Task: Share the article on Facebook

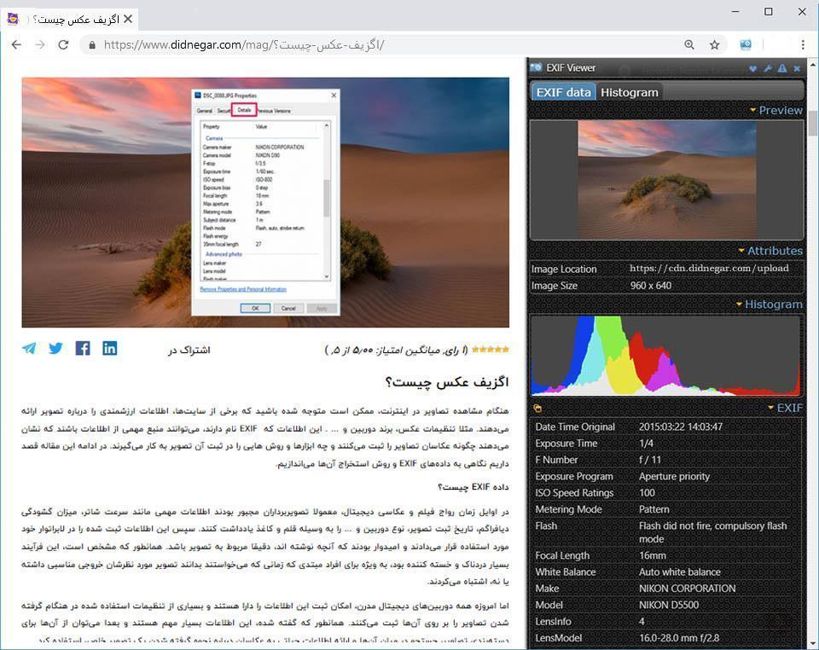Action: pyautogui.click(x=83, y=347)
